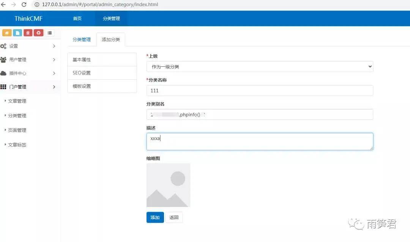The width and height of the screenshot is (410, 242).
Task: Open the 上级 parent category dropdown
Action: coord(260,66)
